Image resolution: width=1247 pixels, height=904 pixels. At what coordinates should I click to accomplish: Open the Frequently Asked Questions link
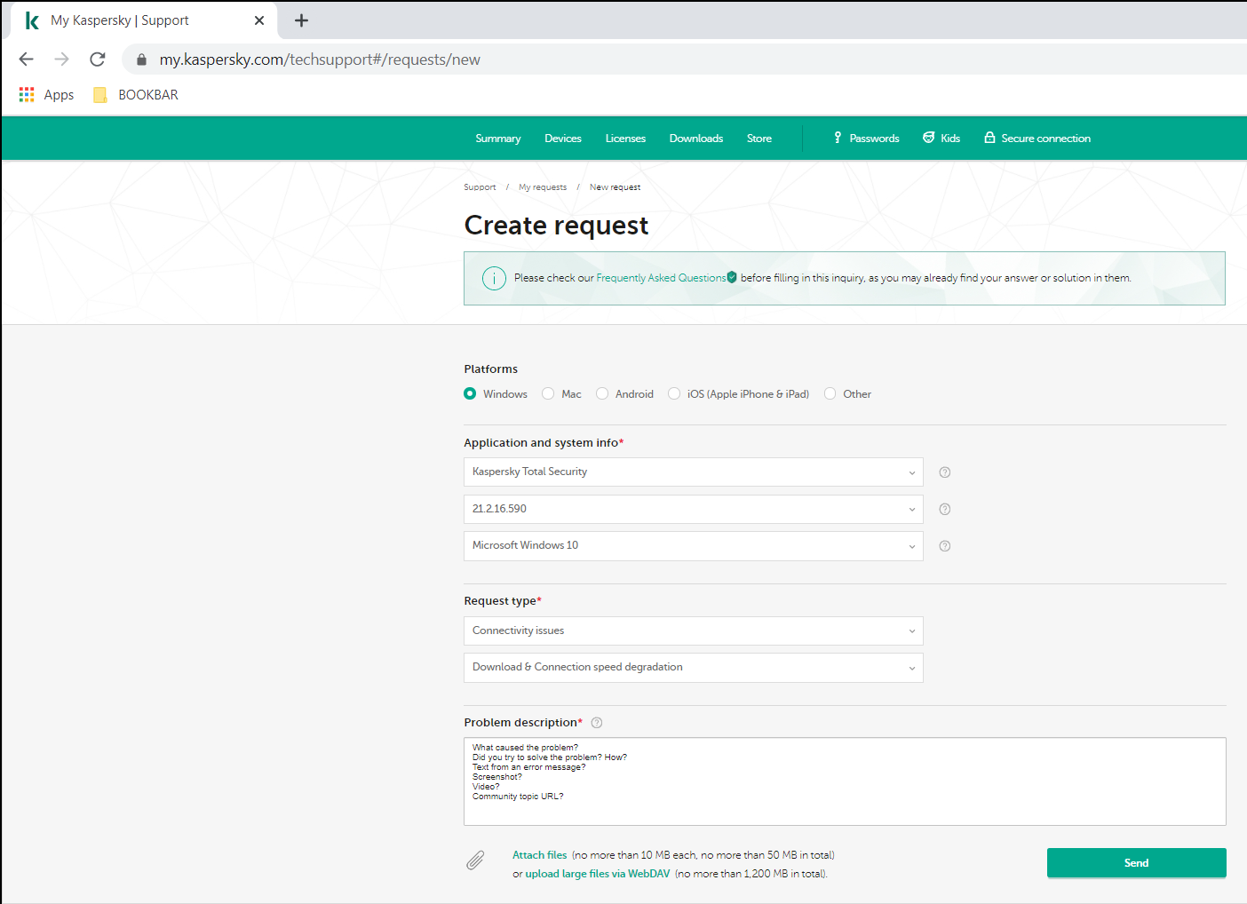coord(661,278)
